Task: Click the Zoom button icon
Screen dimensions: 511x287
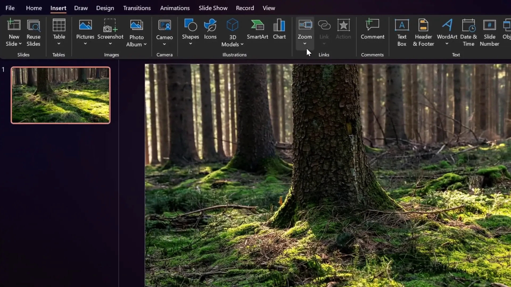Action: pyautogui.click(x=305, y=25)
